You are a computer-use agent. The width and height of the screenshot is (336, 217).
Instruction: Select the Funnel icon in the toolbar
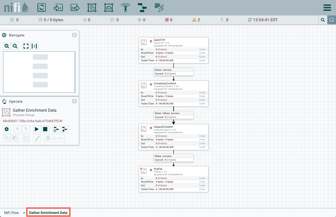pyautogui.click(x=125, y=7)
